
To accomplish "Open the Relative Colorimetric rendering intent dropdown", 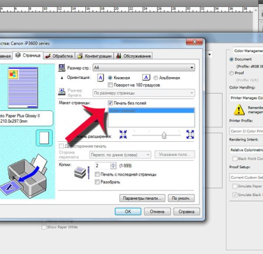I will click(x=246, y=150).
